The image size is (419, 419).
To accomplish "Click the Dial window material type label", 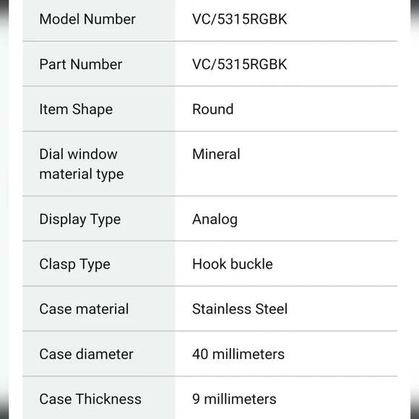I will click(82, 164).
